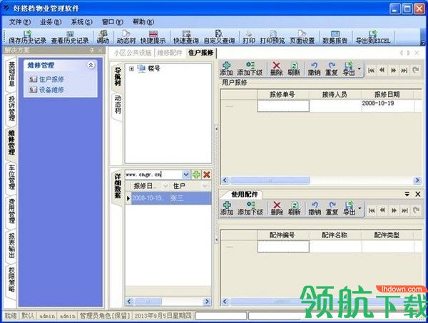428x323 pixels.
Task: Switch to the 小区公共设施 tab
Action: coord(133,53)
